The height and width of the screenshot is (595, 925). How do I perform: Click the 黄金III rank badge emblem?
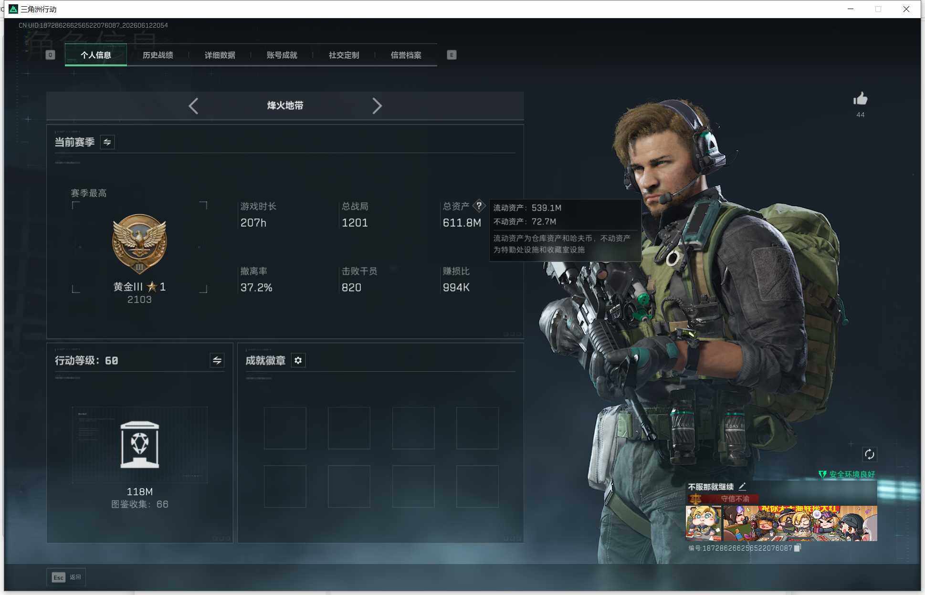click(x=139, y=244)
